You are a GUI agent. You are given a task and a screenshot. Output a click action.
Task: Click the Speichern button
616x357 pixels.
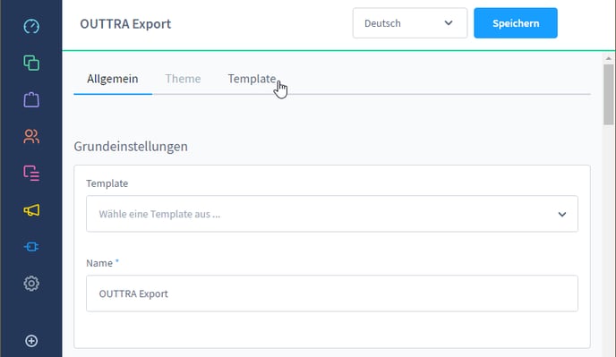(x=516, y=23)
